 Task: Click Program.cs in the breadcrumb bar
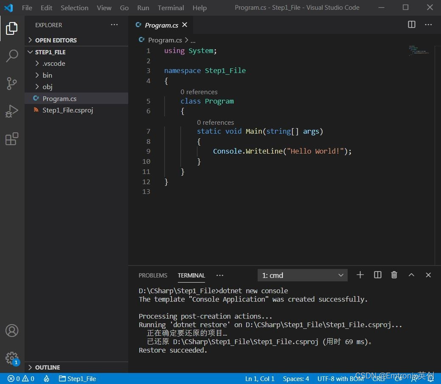tap(165, 40)
